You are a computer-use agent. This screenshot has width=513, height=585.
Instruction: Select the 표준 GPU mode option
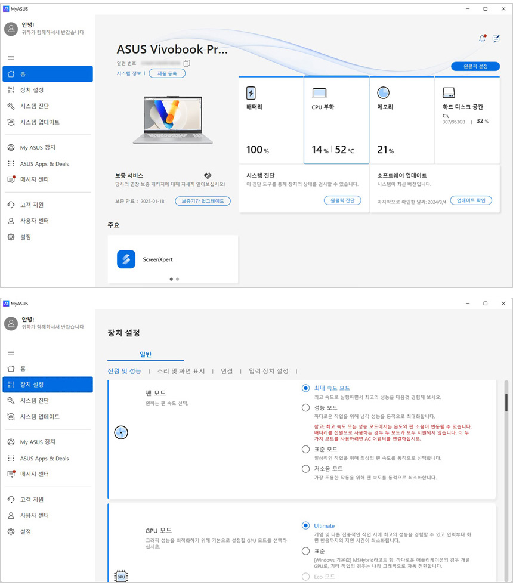coord(305,551)
